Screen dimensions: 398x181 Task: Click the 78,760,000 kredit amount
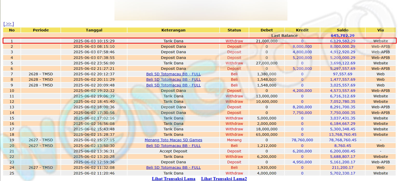pos(302,140)
